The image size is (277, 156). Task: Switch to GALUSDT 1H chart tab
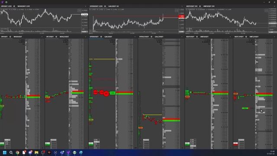point(113,6)
